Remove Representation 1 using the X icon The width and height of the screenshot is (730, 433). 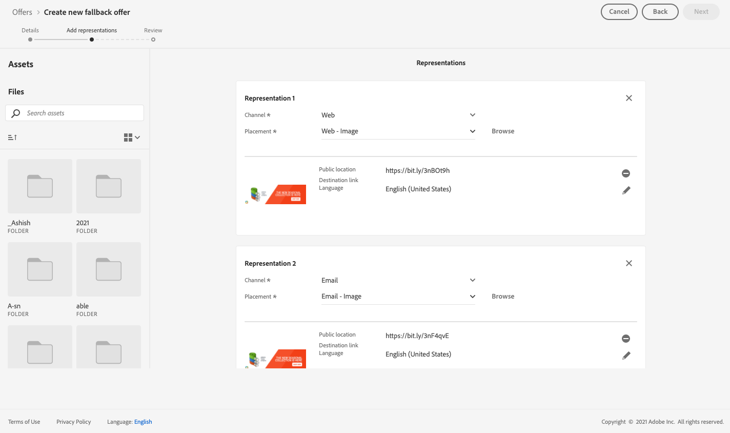pyautogui.click(x=629, y=98)
